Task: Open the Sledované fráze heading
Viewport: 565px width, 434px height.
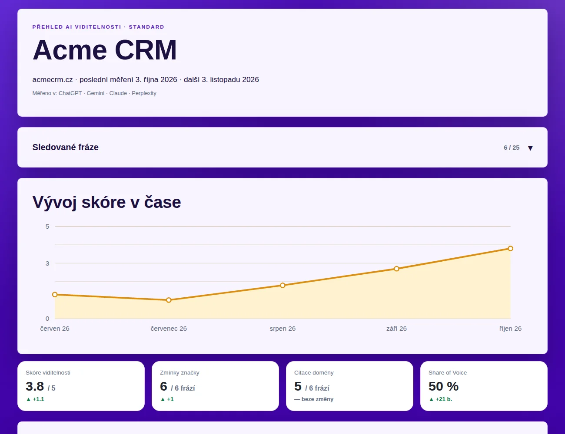Action: [x=66, y=147]
